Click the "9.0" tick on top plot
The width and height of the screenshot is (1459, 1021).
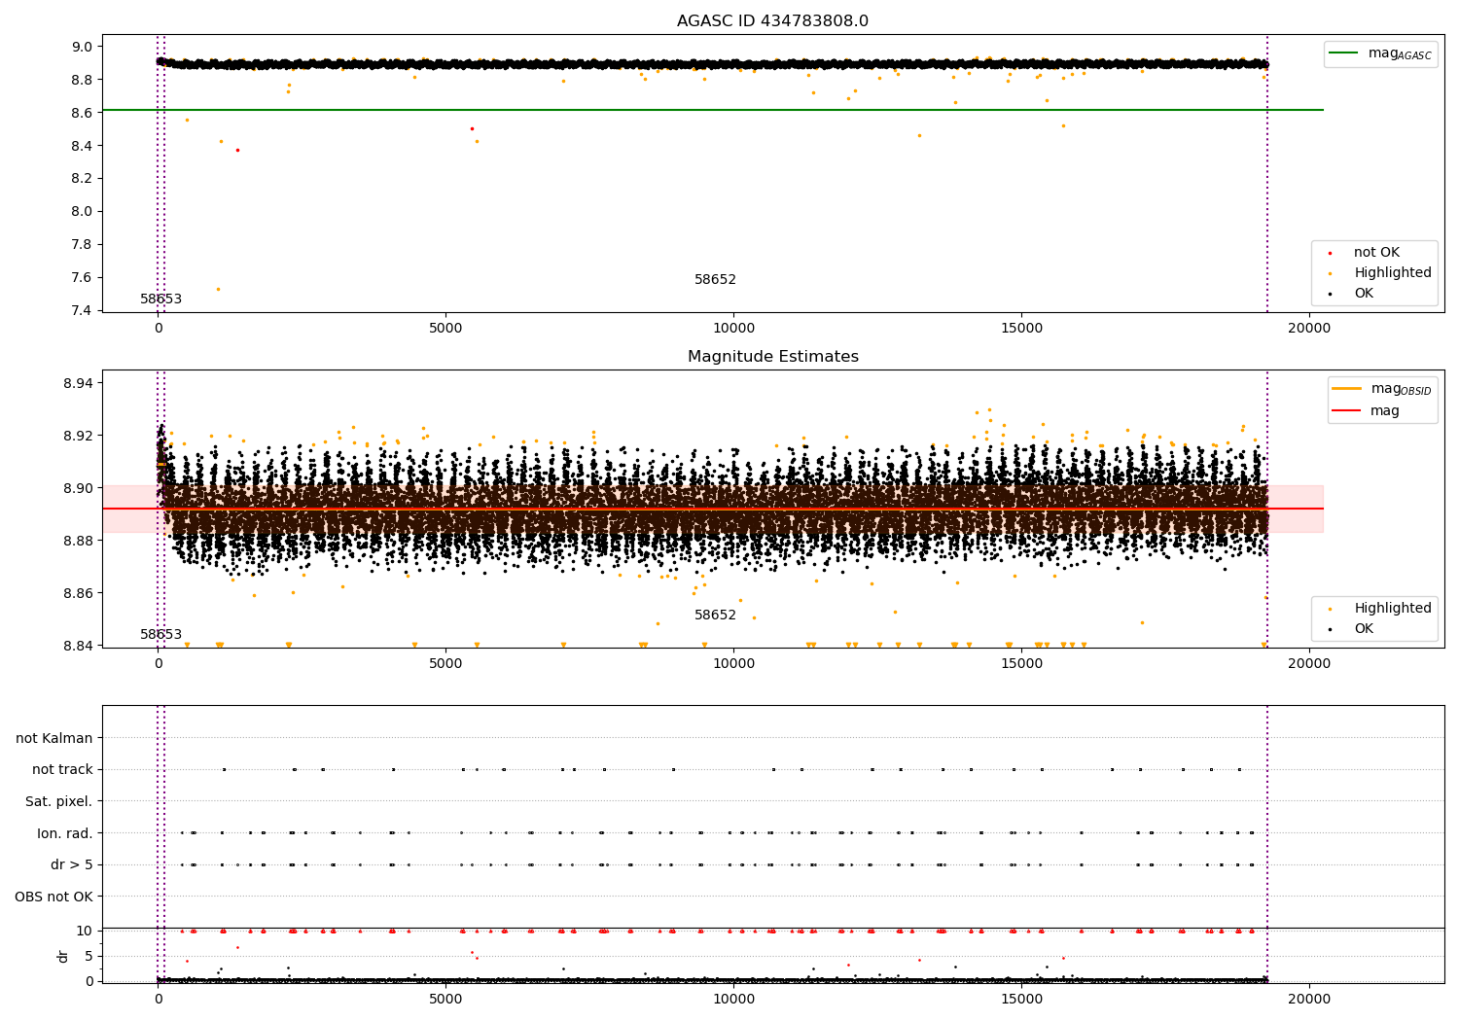[x=83, y=47]
